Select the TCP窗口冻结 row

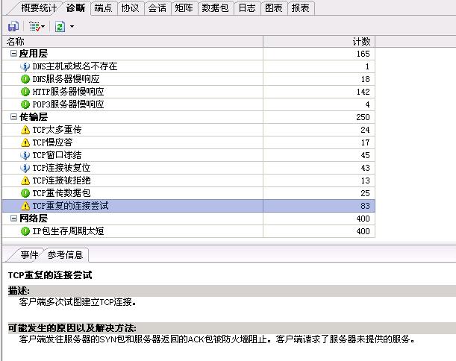(189, 155)
